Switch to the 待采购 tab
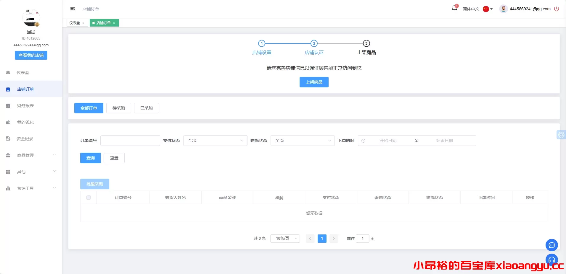This screenshot has height=274, width=566. pyautogui.click(x=118, y=108)
